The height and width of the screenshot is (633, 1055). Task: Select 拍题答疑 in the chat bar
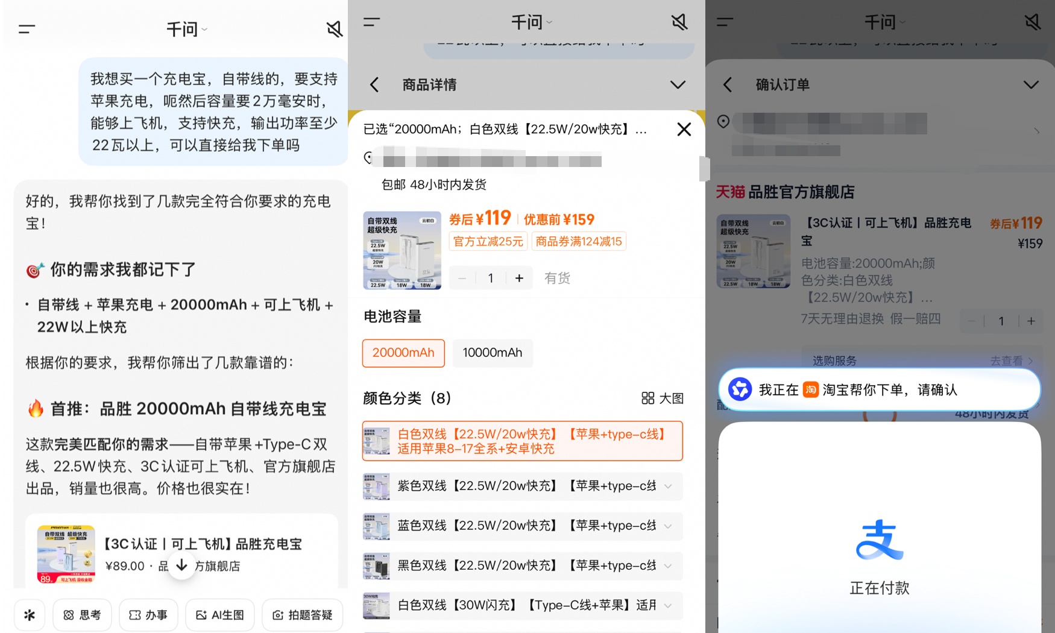coord(303,615)
